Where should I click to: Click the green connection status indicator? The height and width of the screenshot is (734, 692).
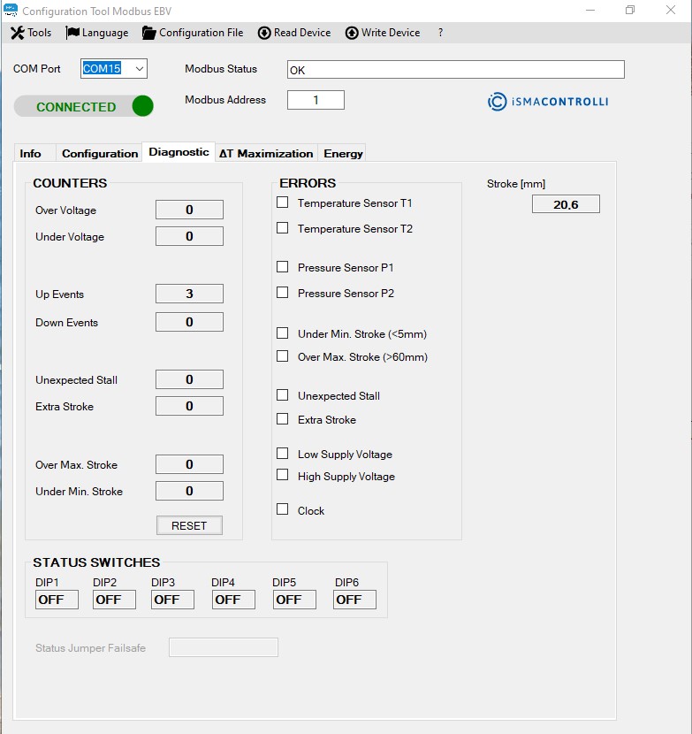click(142, 106)
